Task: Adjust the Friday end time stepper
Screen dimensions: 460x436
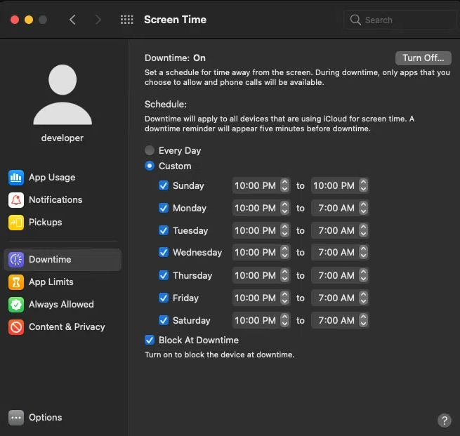Action: coord(363,298)
